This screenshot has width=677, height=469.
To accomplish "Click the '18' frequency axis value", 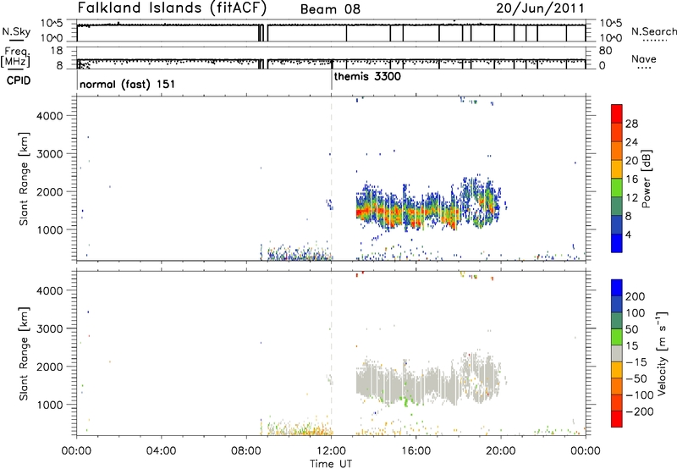I will click(x=57, y=51).
